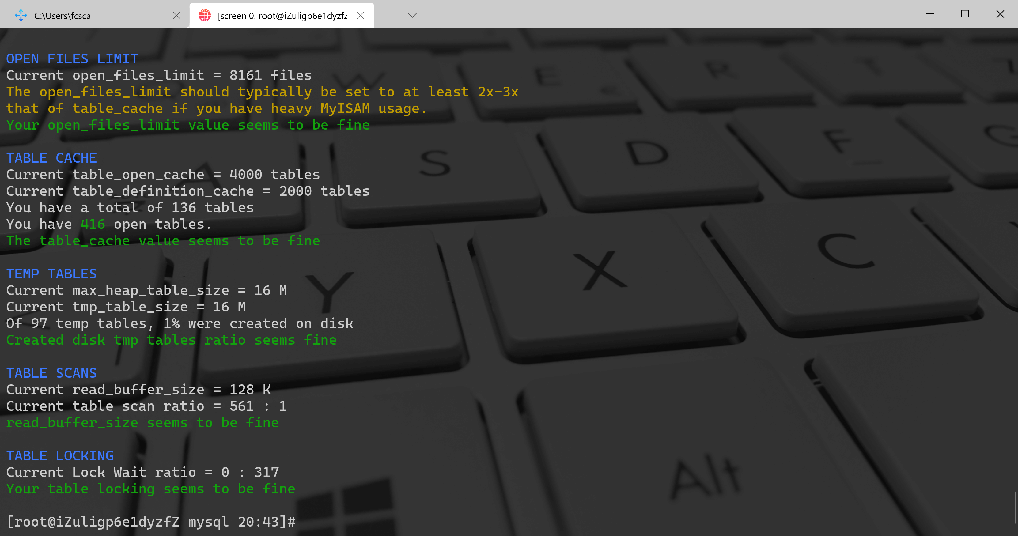Image resolution: width=1018 pixels, height=536 pixels.
Task: Close the screen 0 root session tab
Action: pos(360,15)
